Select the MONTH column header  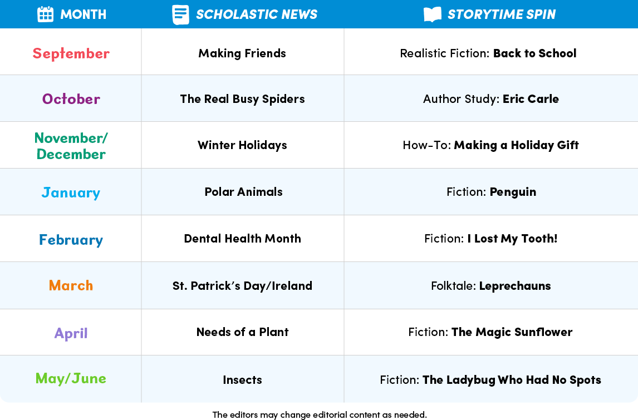coord(84,14)
